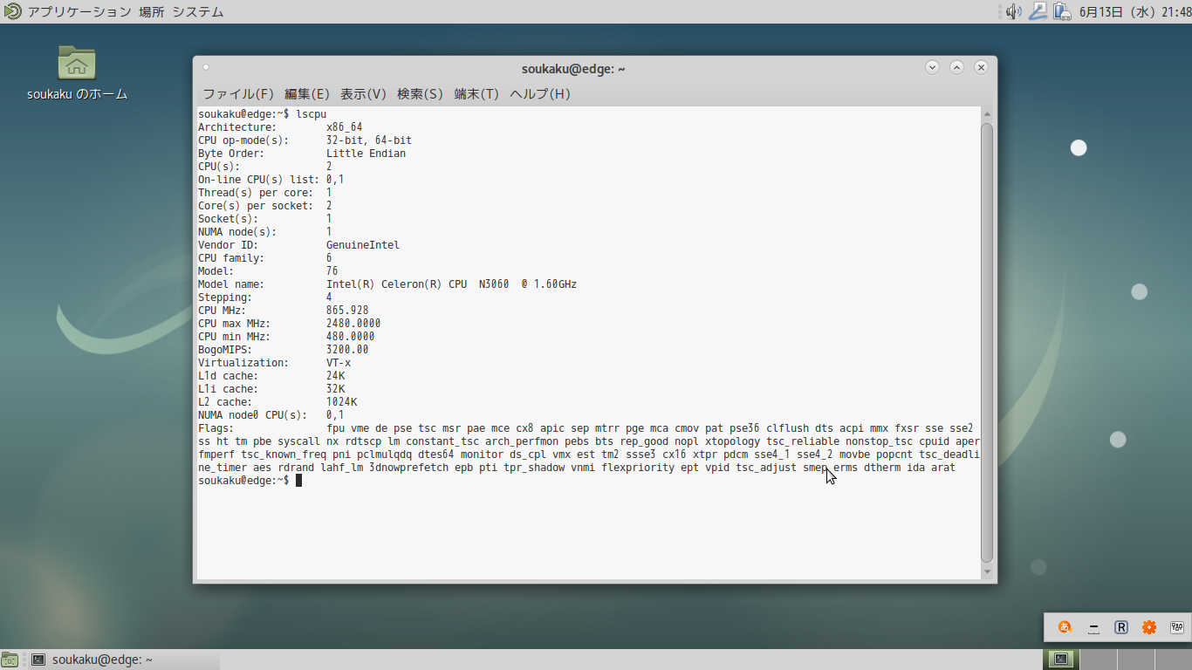Click the window menu dot in terminal titlebar
This screenshot has height=670, width=1192.
click(x=206, y=67)
